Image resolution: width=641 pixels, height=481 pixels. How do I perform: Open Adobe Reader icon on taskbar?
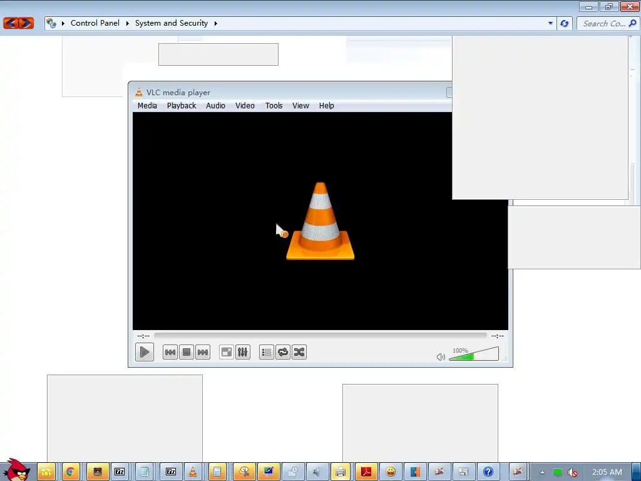point(366,472)
